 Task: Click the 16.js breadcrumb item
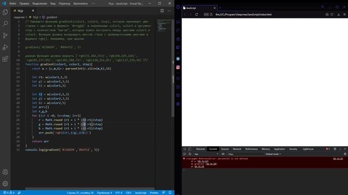click(34, 17)
